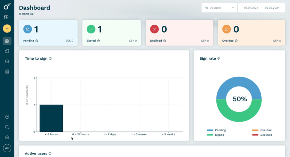Screen dimensions: 290x157
Task: Click the info icon next to Signed
Action: click(98, 41)
